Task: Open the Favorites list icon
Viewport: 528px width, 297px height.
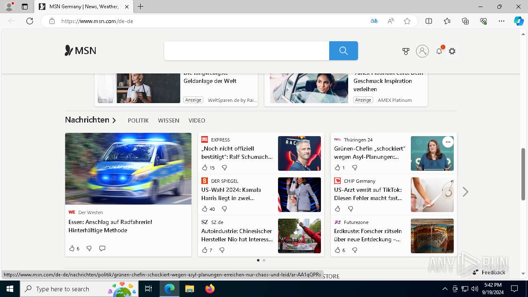Action: coord(447,21)
